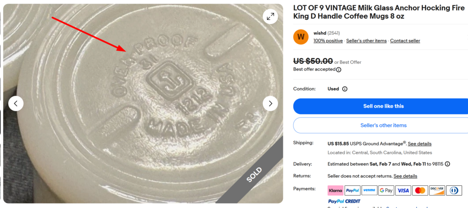Image resolution: width=468 pixels, height=208 pixels.
Task: Go to the previous product image
Action: (16, 103)
